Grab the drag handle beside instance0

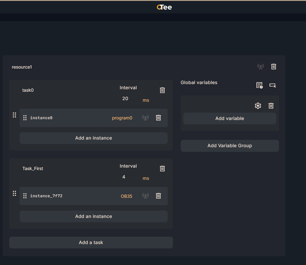[x=25, y=118]
